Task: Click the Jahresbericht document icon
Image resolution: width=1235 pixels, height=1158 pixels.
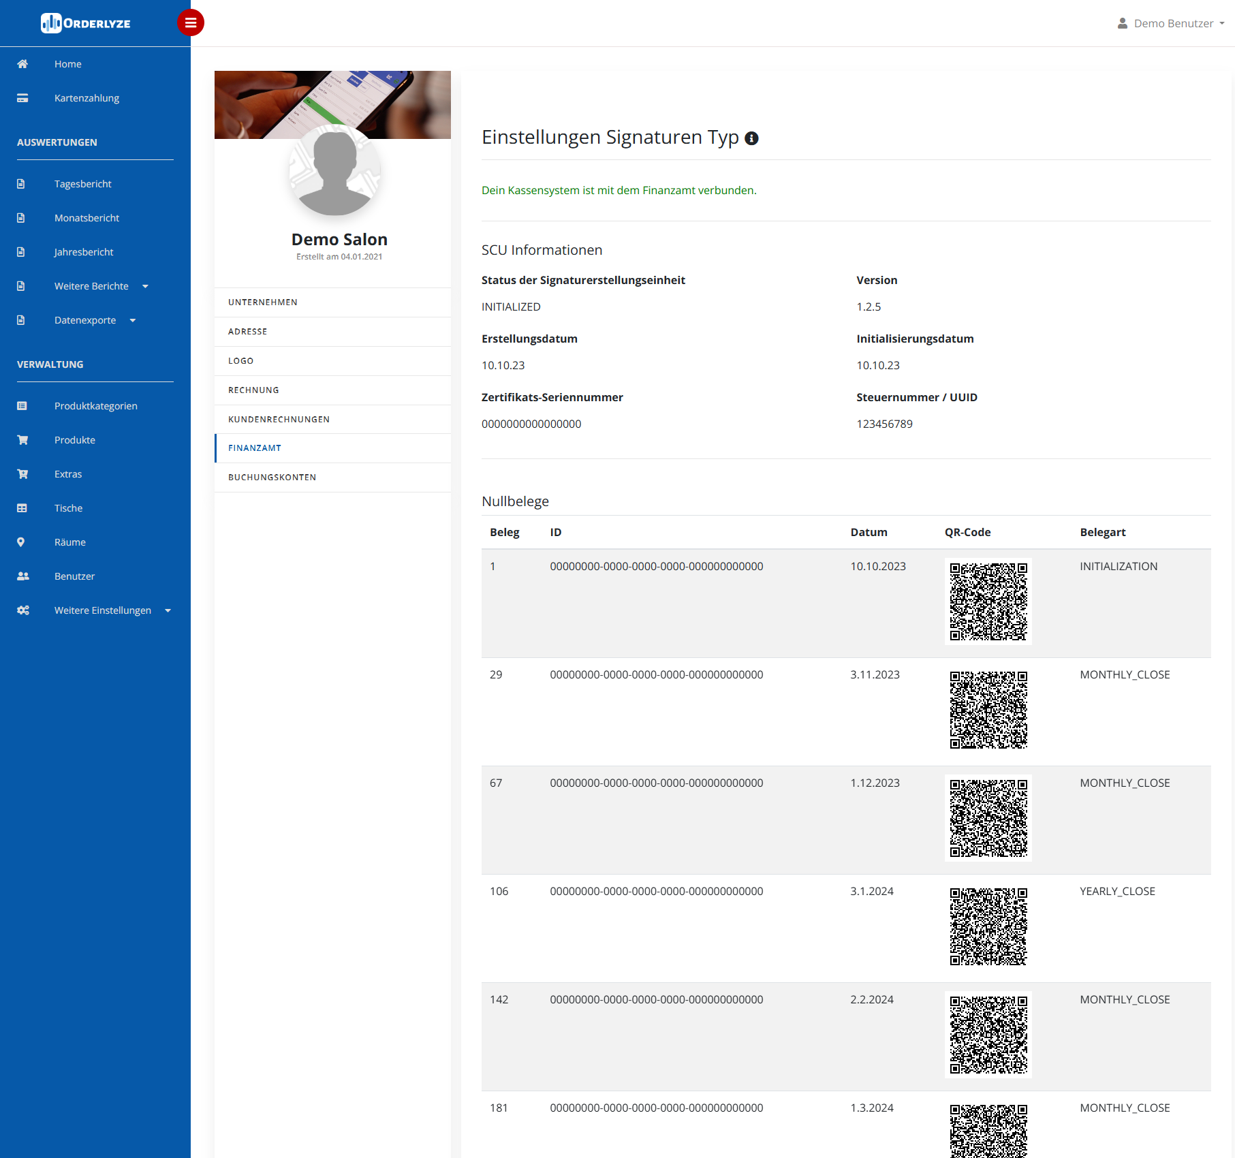Action: [21, 252]
